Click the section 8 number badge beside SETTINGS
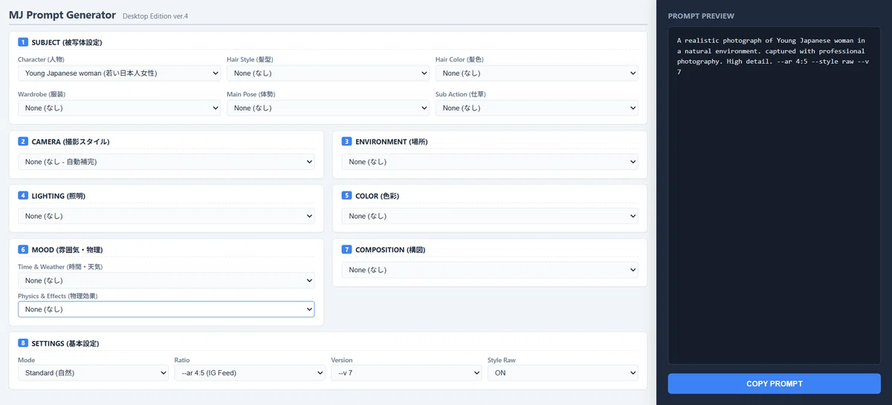The image size is (892, 405). tap(23, 343)
